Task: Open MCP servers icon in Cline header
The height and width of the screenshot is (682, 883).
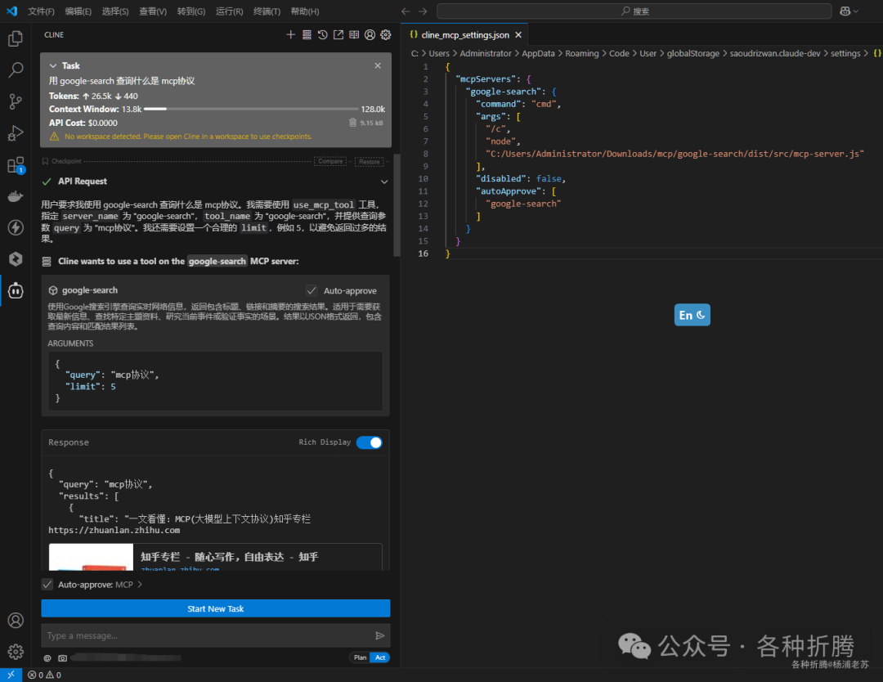Action: pos(307,35)
